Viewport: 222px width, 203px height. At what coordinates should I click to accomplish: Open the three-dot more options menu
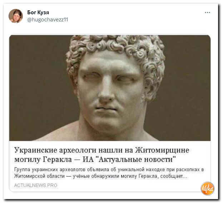pos(207,12)
